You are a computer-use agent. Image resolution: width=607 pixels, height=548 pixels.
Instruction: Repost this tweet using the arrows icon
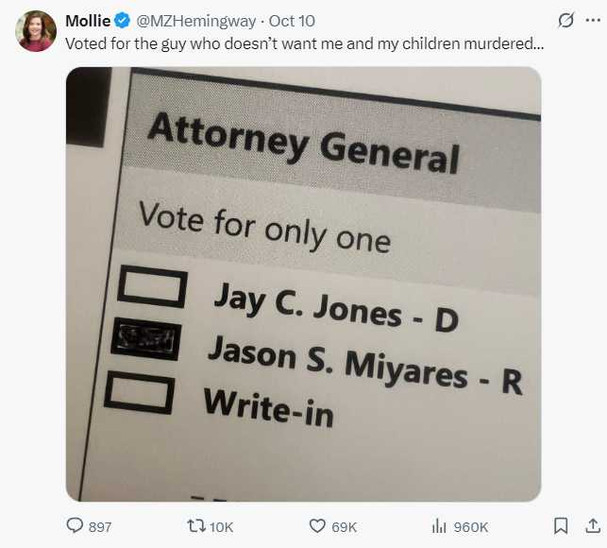click(196, 525)
